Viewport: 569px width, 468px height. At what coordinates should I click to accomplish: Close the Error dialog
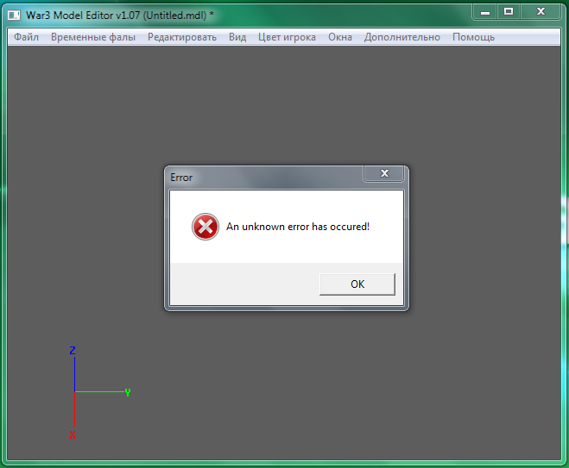tap(384, 173)
